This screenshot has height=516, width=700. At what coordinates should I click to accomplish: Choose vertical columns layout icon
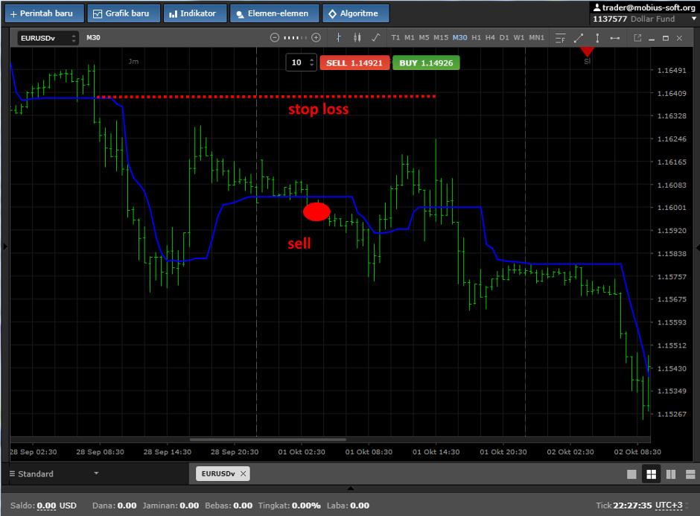click(x=671, y=474)
